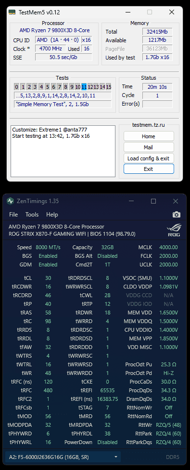Take screenshot with ZenTimings camera icon
Viewport: 190px width, 470px height.
click(177, 214)
